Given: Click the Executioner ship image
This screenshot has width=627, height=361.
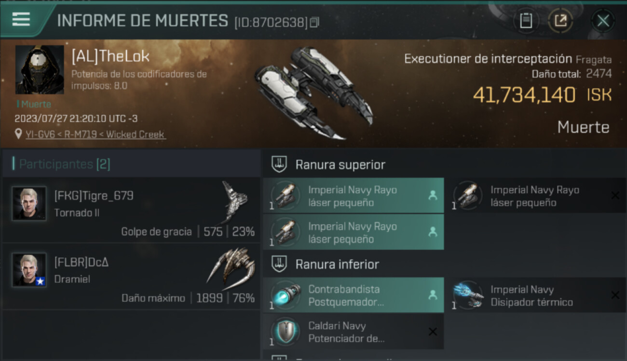Looking at the screenshot, I should click(313, 93).
